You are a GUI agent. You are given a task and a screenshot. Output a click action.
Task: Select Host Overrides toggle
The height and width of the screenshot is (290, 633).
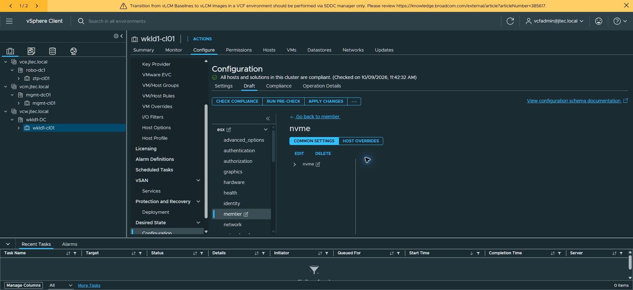pos(361,141)
